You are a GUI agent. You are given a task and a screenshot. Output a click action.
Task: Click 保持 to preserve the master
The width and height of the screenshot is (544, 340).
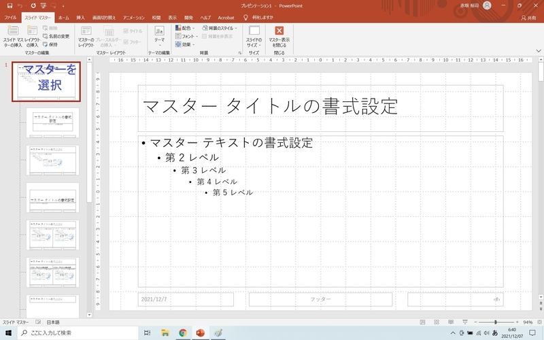coord(50,44)
